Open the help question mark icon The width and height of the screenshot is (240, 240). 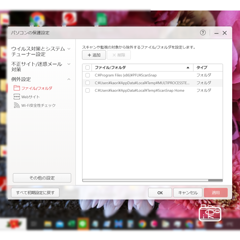(203, 33)
